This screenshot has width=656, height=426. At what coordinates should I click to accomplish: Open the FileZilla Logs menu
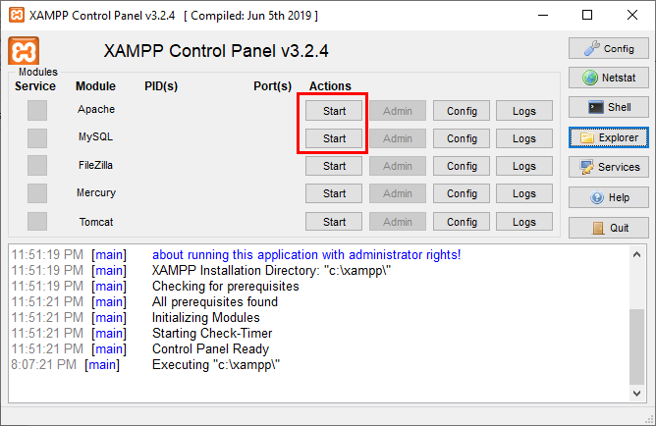coord(524,166)
